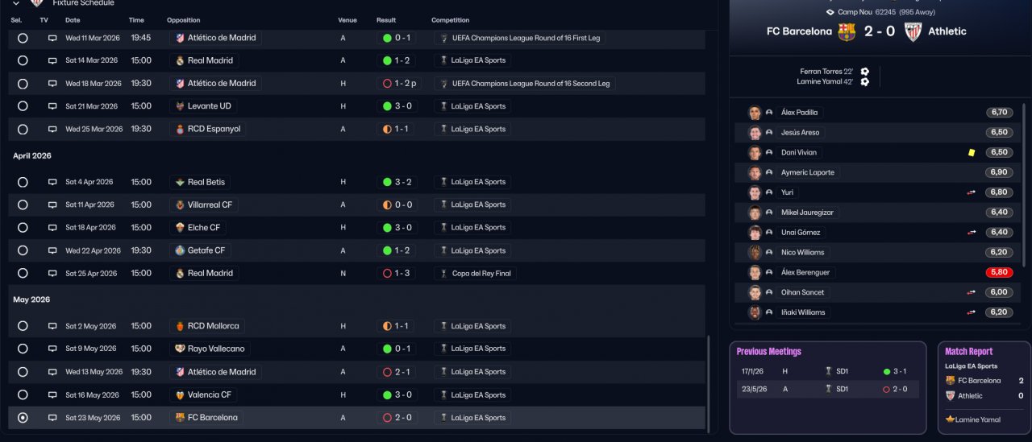Image resolution: width=1032 pixels, height=442 pixels.
Task: Click Dani Vivian's yellow card icon
Action: [x=972, y=152]
